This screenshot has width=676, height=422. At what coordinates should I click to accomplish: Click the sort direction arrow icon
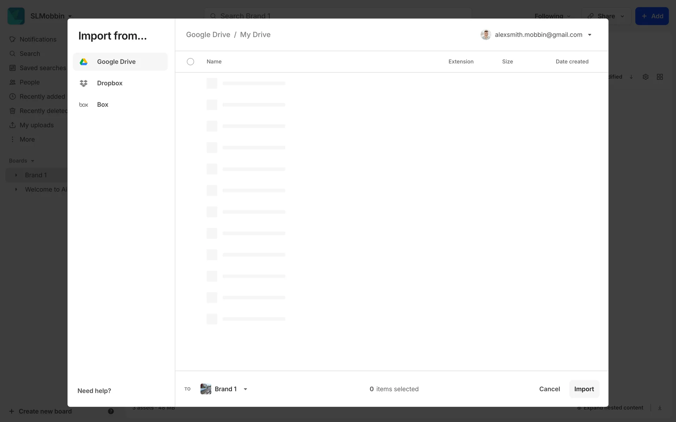point(631,77)
